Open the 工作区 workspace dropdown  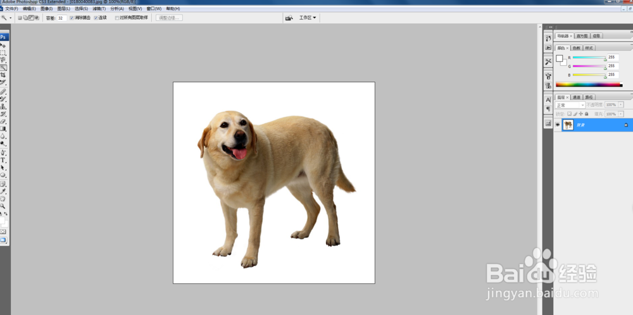[308, 18]
